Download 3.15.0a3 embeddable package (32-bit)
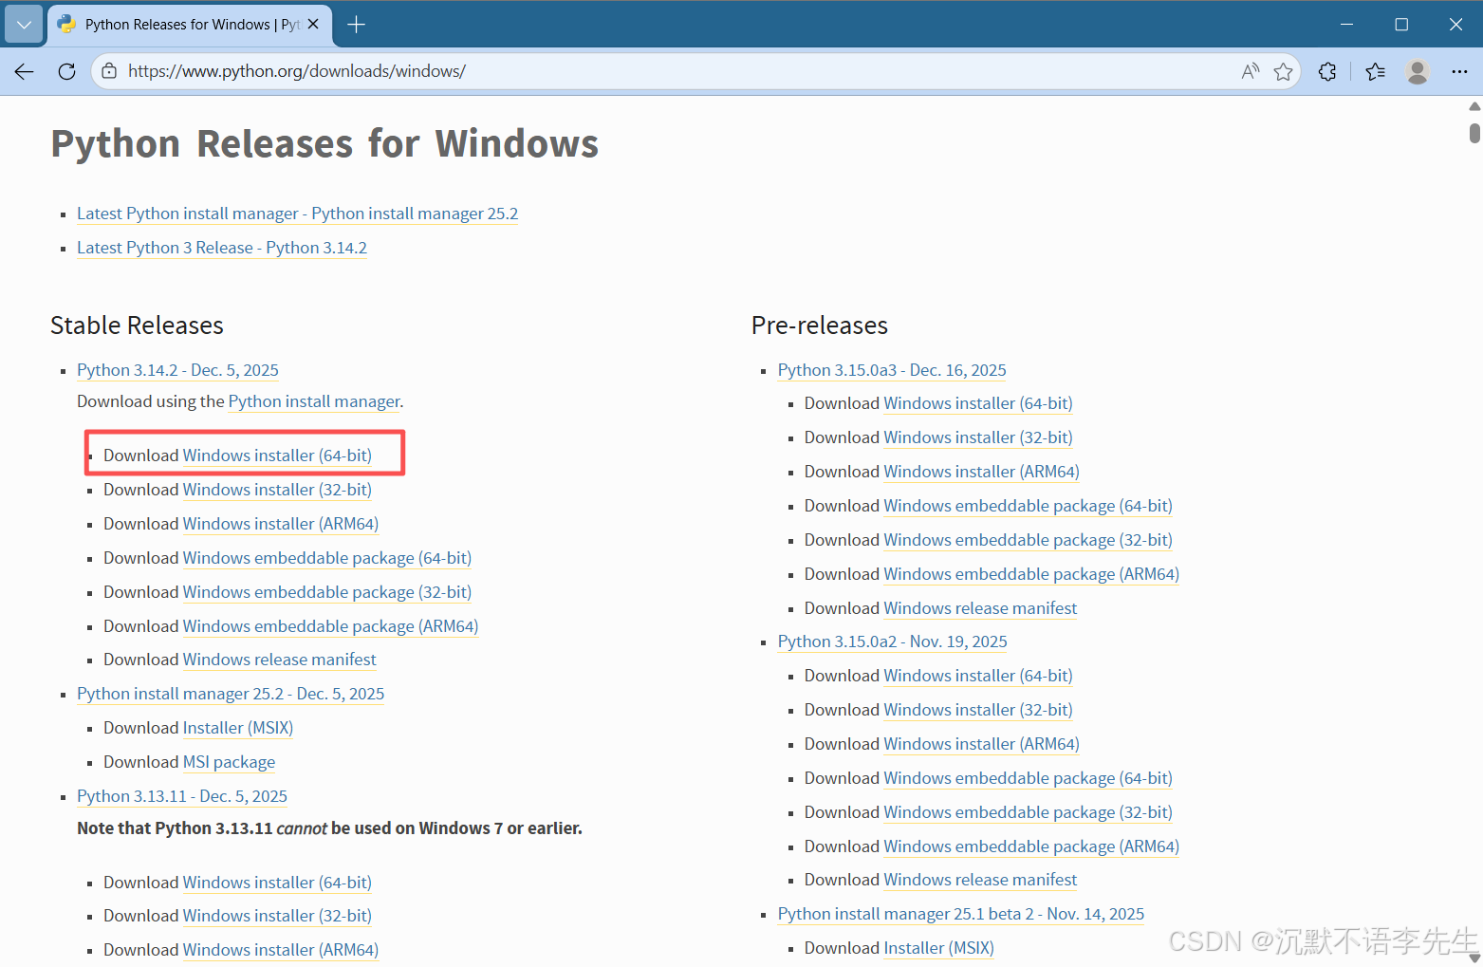Screen dimensions: 1483x967 pyautogui.click(x=1028, y=540)
